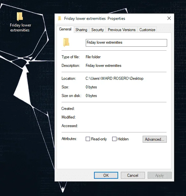The image size is (186, 196).
Task: Enable the Hidden attribute checkbox
Action: coord(114,139)
